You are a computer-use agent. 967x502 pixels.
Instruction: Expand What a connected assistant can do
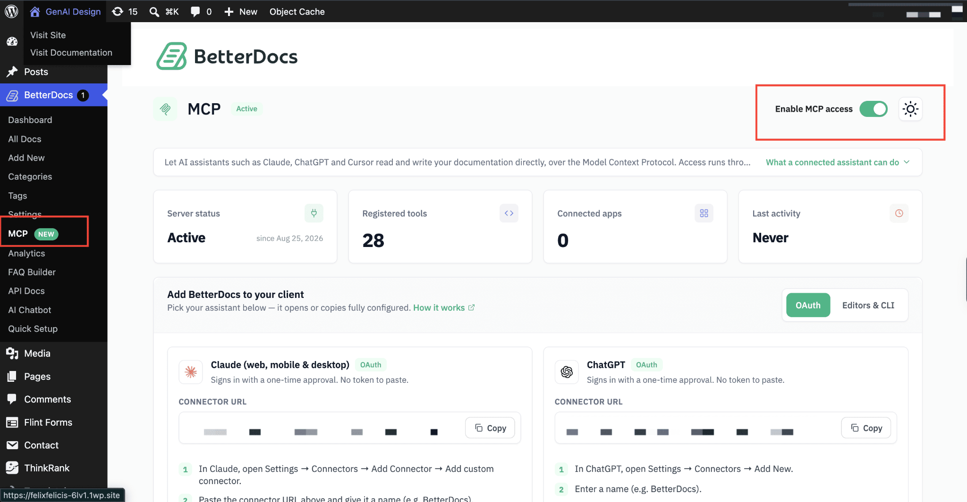click(x=838, y=162)
